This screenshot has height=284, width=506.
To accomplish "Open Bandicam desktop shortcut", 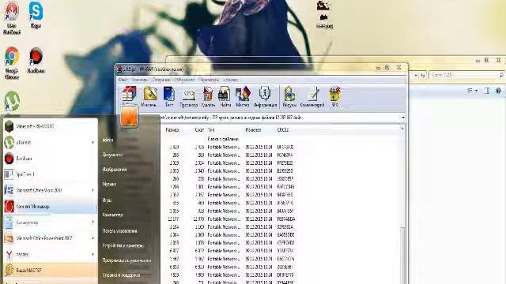I will (x=36, y=60).
